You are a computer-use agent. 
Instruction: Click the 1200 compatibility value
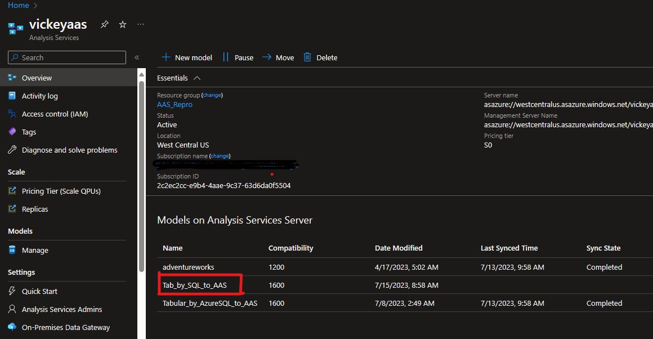[276, 267]
